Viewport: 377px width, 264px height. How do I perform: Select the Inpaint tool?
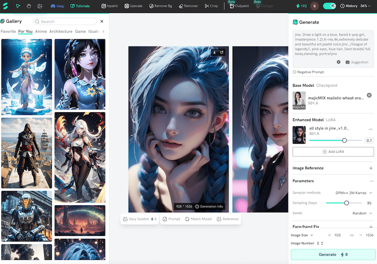coord(110,6)
